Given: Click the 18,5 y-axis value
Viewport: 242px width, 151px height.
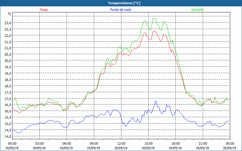Looking at the screenshot, I should click(x=8, y=79).
